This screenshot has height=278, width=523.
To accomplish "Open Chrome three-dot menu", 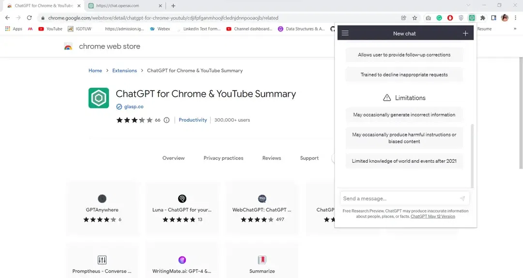I will 515,18.
